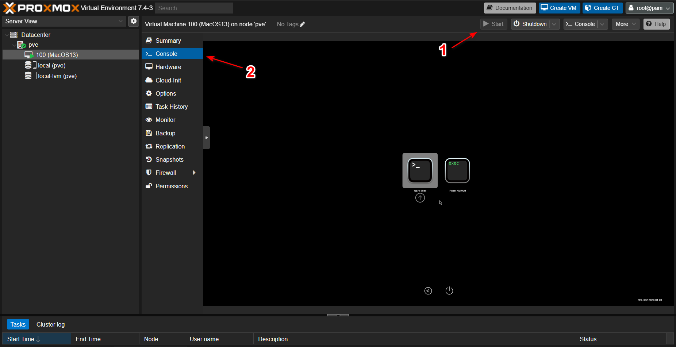This screenshot has width=676, height=347.
Task: Click the Create VM button
Action: point(559,8)
